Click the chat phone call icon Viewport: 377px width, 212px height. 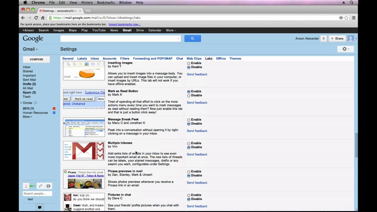(41, 186)
